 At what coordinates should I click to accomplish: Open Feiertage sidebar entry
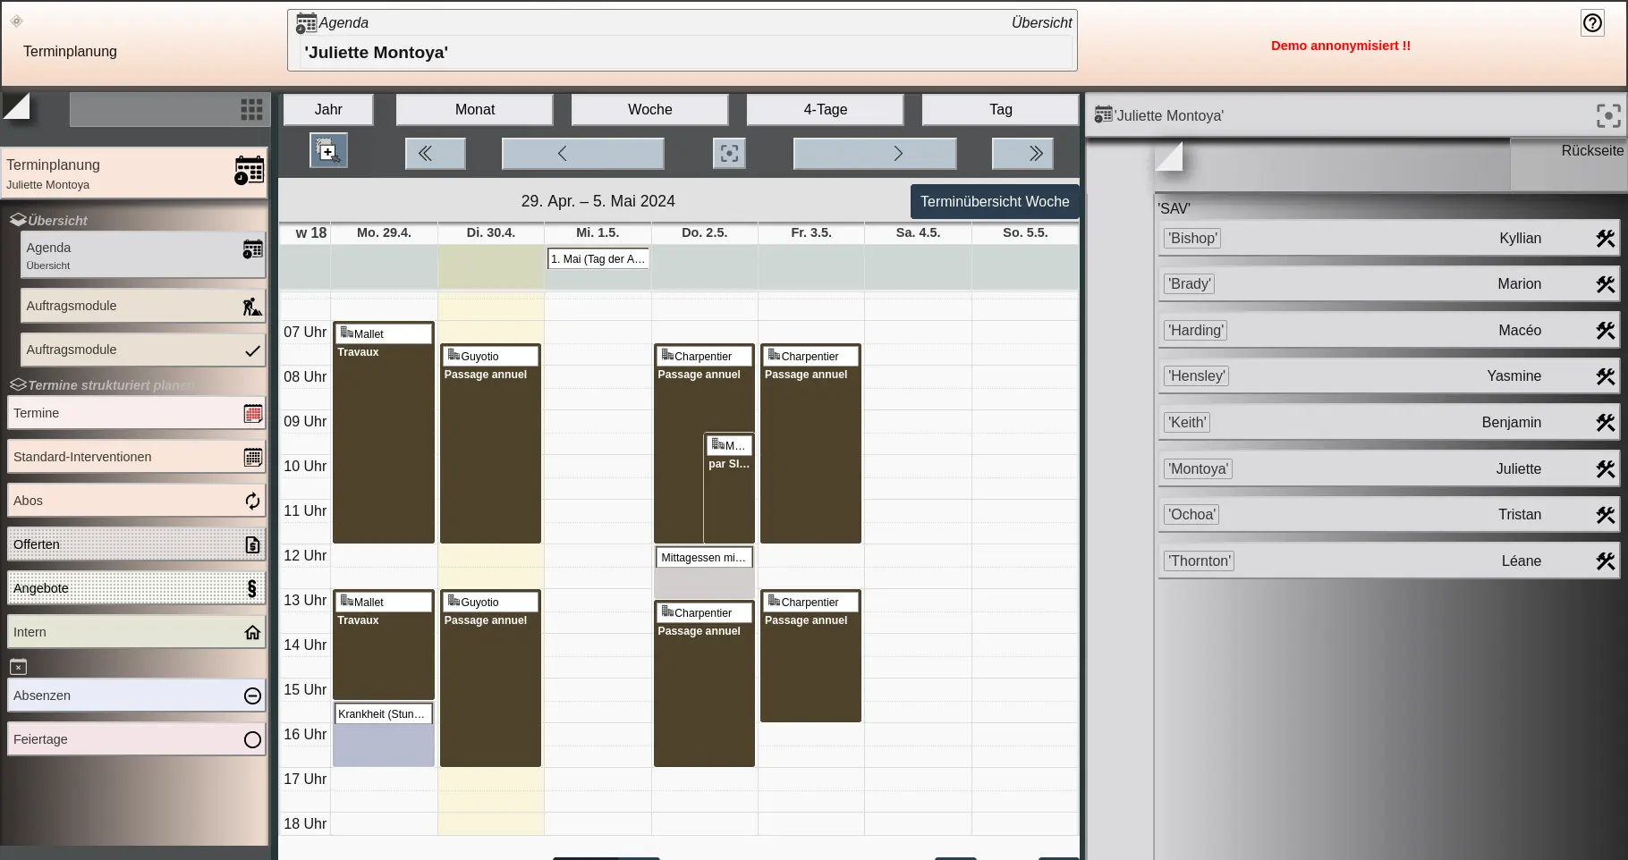point(137,739)
